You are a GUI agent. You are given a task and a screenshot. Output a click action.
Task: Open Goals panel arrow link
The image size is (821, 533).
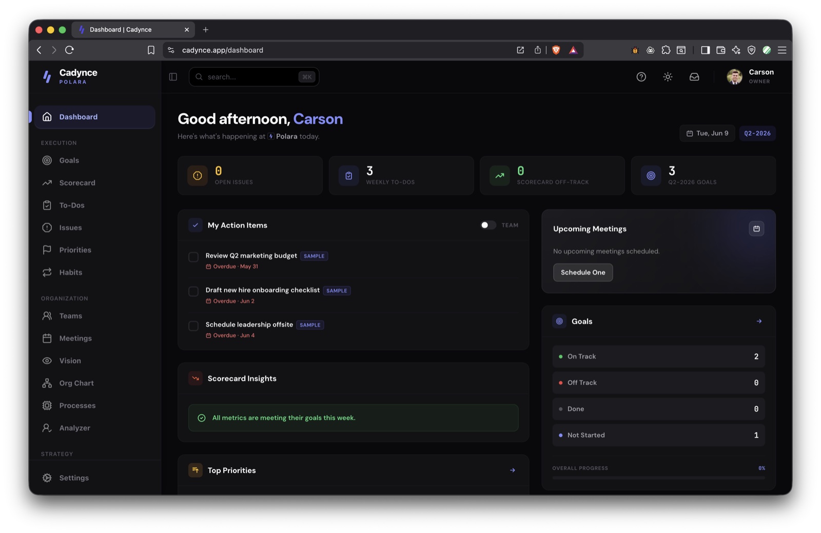point(759,321)
